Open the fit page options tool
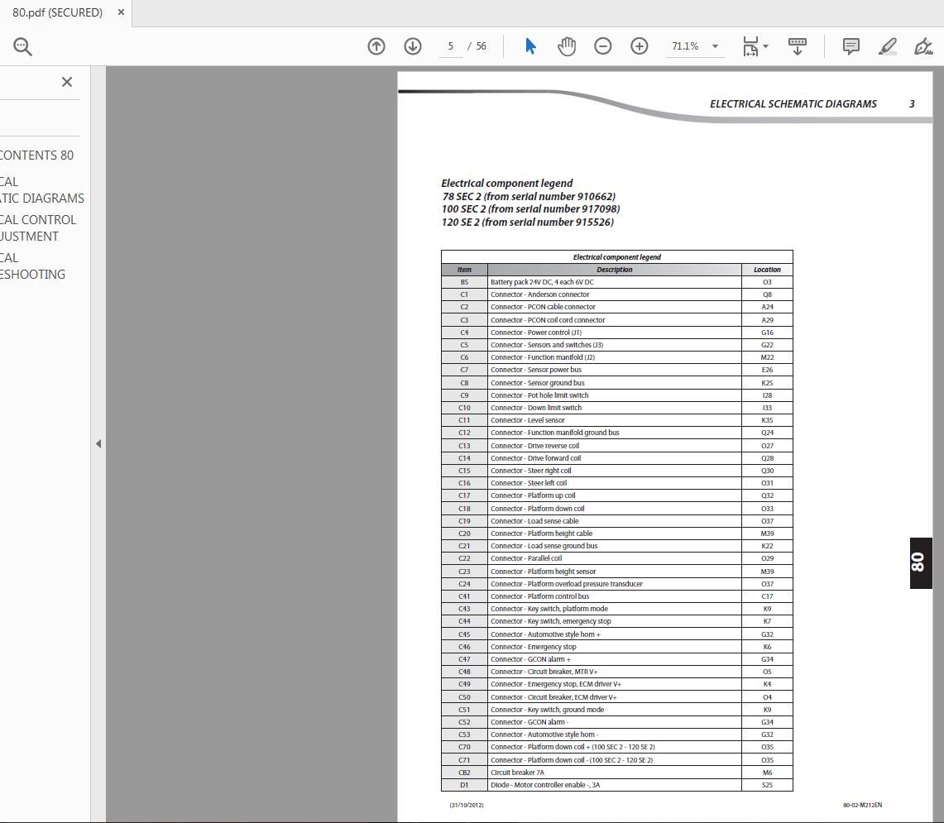This screenshot has height=823, width=944. coord(750,46)
